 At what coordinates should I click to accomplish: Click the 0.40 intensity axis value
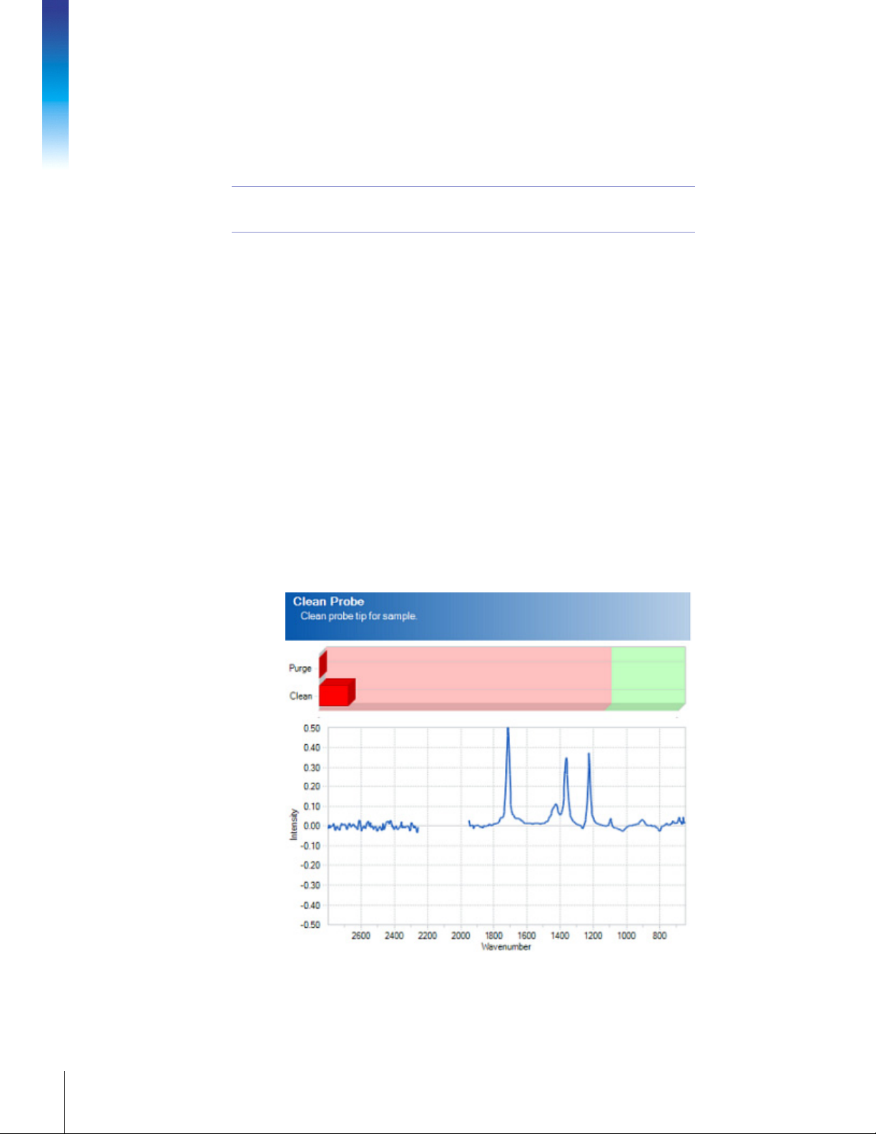pyautogui.click(x=312, y=748)
